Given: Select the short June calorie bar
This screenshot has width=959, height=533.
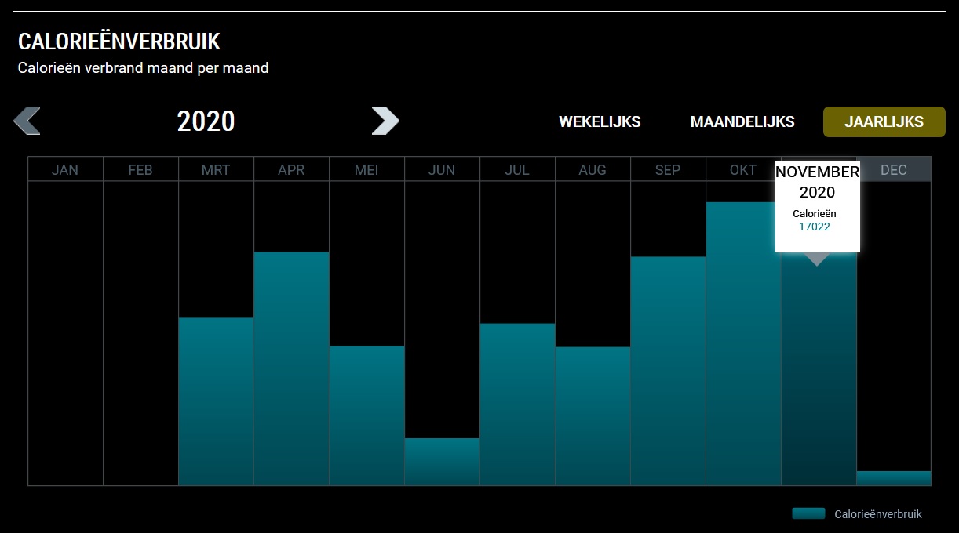Looking at the screenshot, I should (442, 462).
